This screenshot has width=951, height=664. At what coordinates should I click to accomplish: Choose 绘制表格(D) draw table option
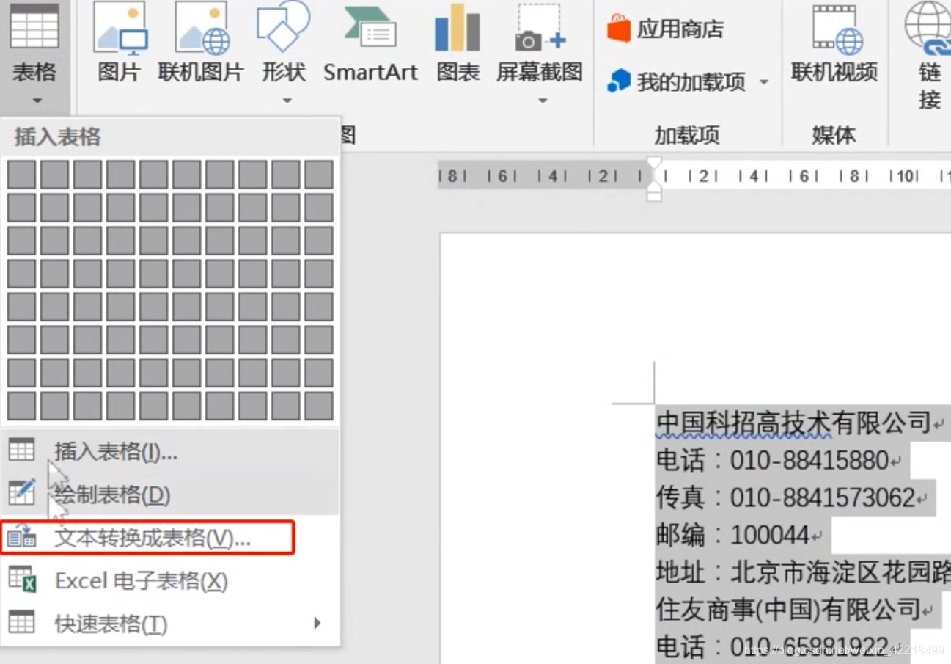(170, 495)
